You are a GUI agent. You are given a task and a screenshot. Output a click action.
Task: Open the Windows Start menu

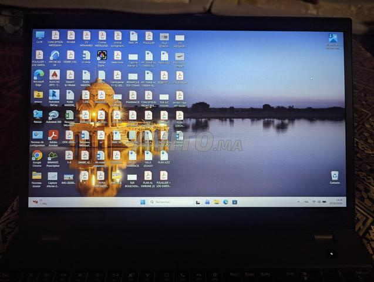pos(143,202)
